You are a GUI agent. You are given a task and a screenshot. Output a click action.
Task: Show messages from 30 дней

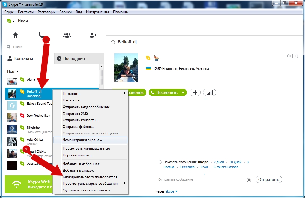pos(235,162)
